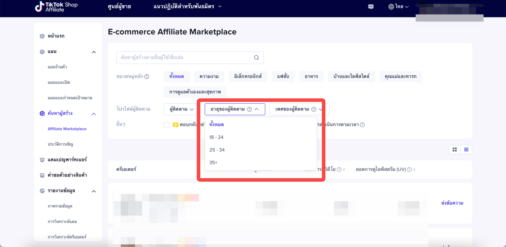Click the creator search input field

184,58
